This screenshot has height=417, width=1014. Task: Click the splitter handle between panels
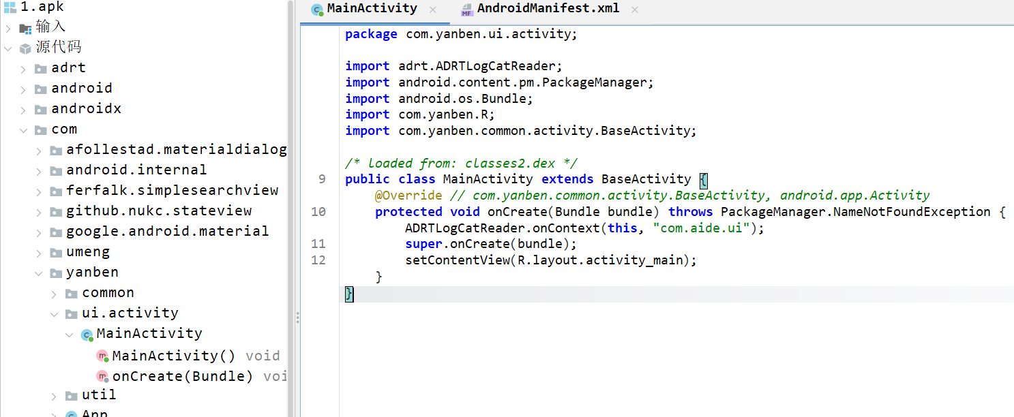297,318
